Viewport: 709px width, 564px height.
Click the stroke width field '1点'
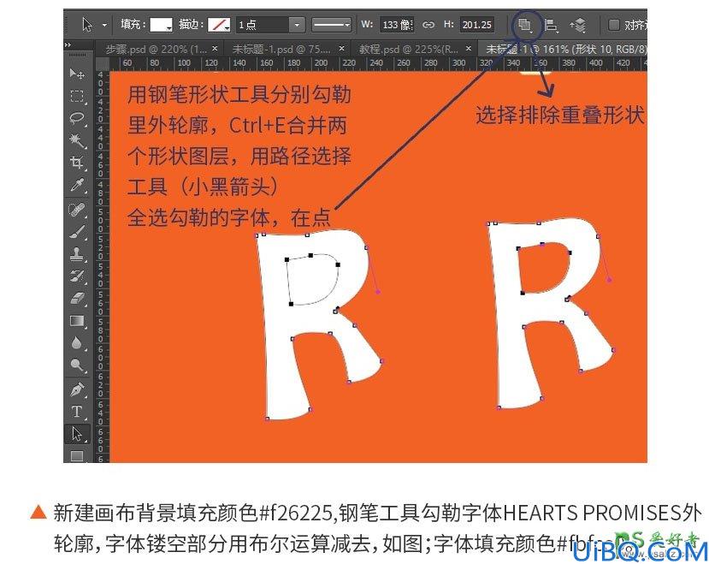click(263, 25)
